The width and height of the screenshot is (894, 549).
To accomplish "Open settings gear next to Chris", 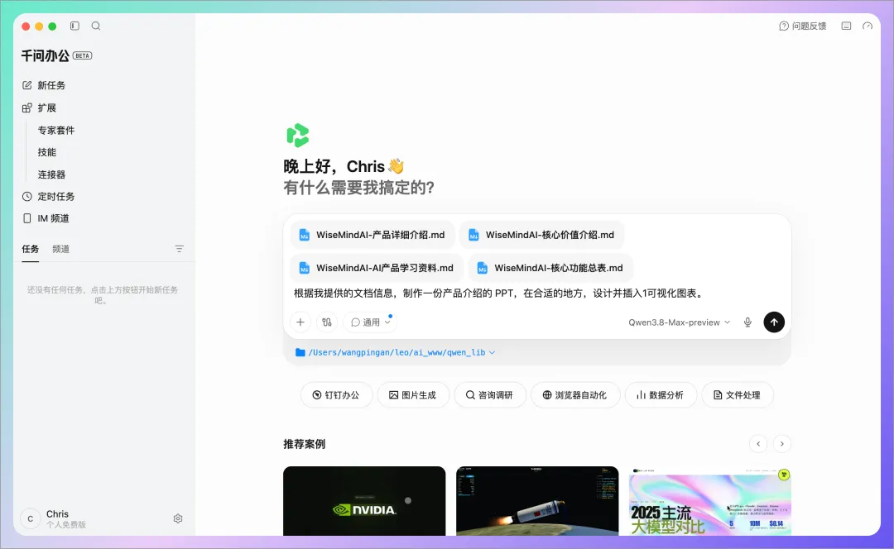I will (x=178, y=518).
